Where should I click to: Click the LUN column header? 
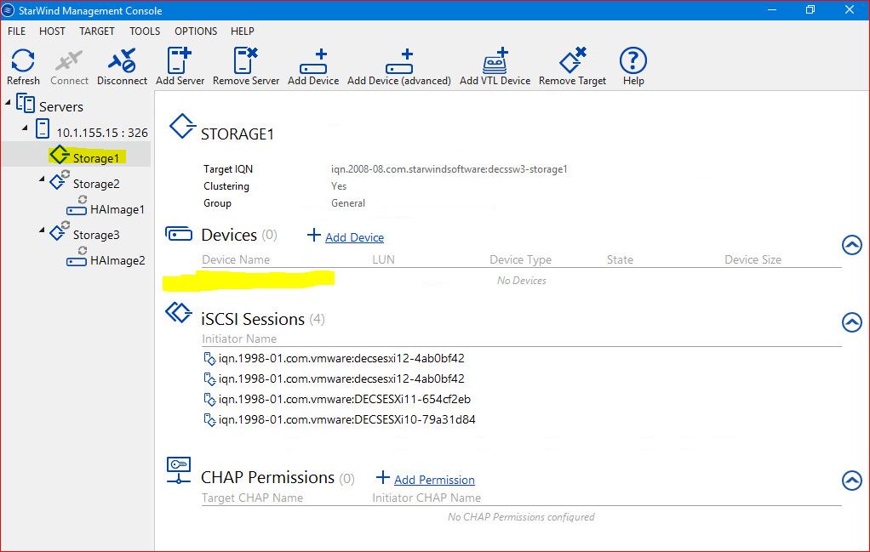click(x=383, y=259)
